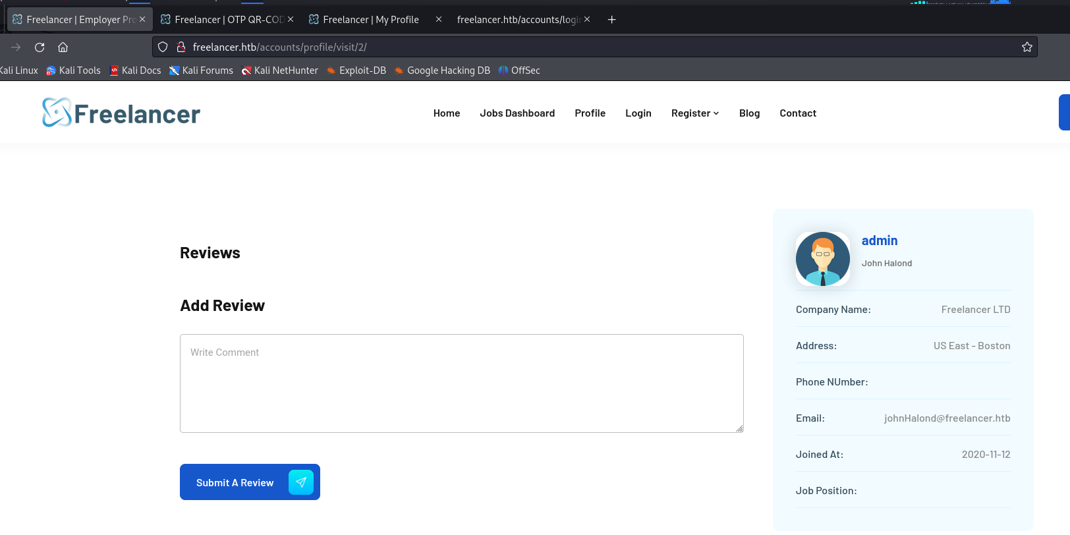Image resolution: width=1070 pixels, height=535 pixels.
Task: Open site security lock icon
Action: pyautogui.click(x=181, y=47)
